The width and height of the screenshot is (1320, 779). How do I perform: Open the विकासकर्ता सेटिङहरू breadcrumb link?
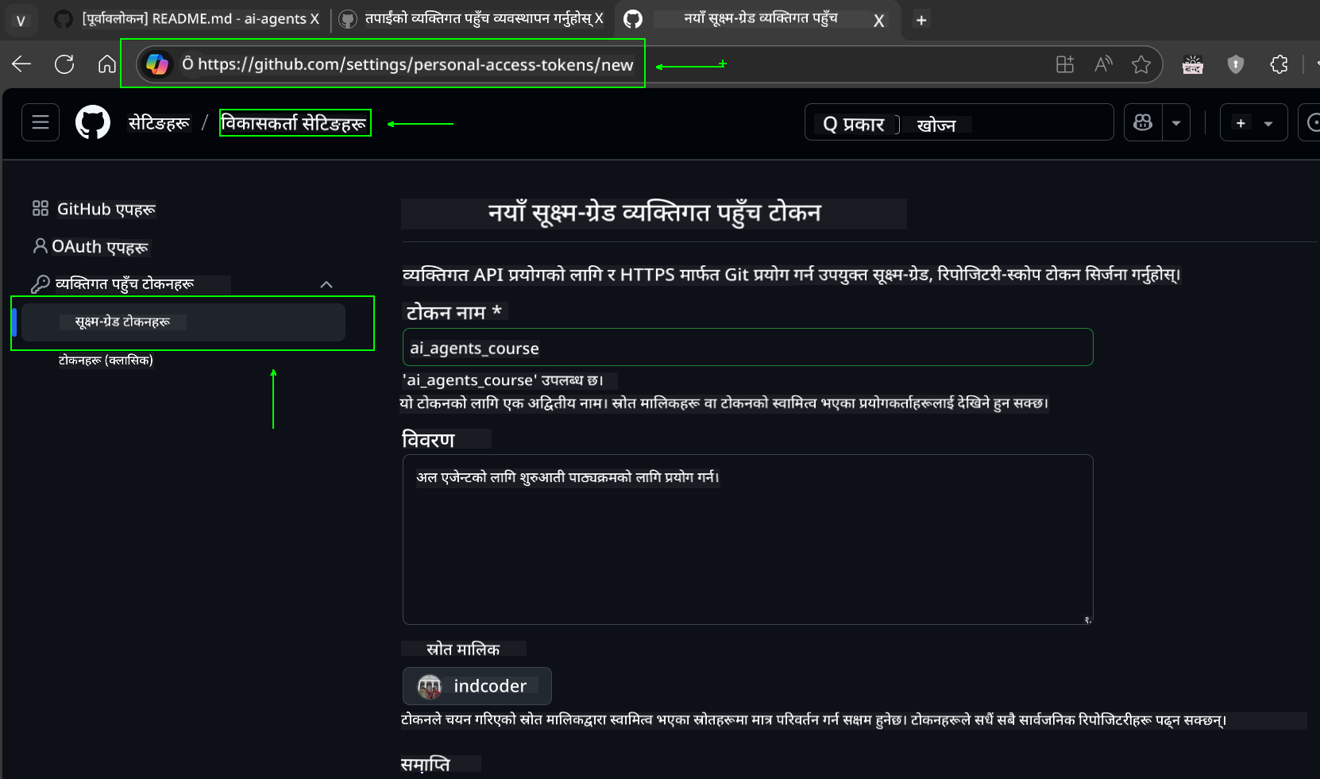point(295,123)
